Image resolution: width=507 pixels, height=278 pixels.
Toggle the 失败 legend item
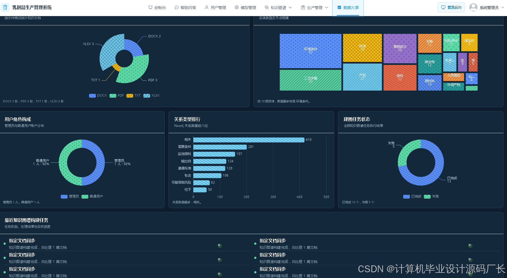pos(431,196)
